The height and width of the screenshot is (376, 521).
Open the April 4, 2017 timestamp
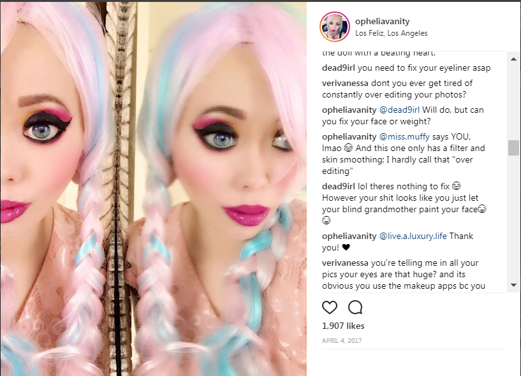coord(342,340)
